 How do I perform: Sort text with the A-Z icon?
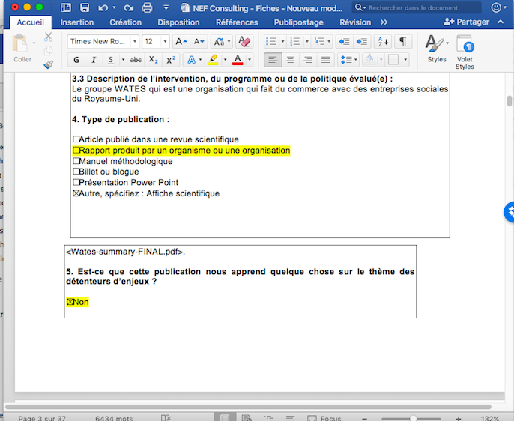pyautogui.click(x=383, y=42)
